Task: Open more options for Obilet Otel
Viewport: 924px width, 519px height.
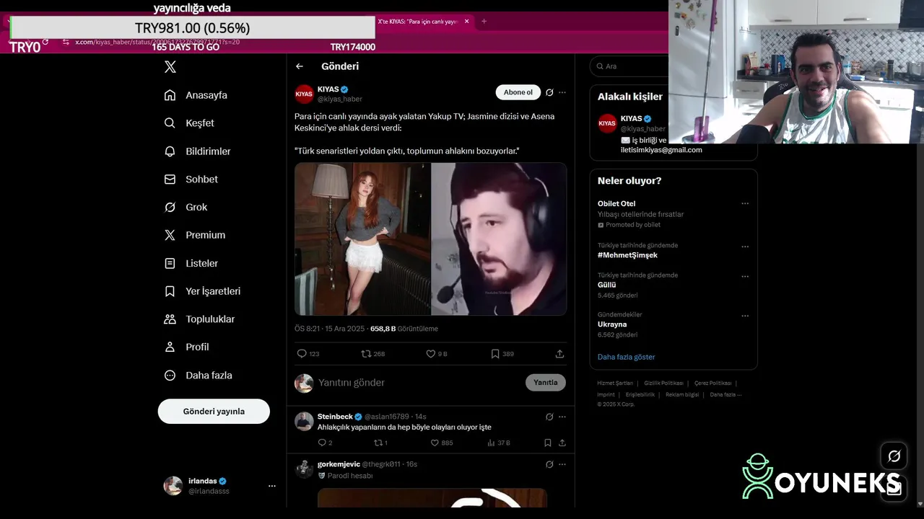Action: 745,204
